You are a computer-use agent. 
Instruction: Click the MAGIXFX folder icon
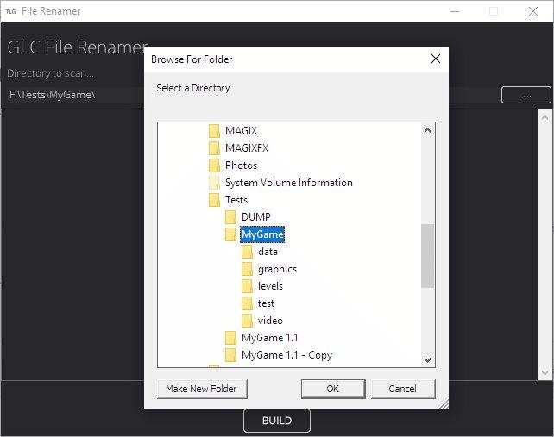pyautogui.click(x=214, y=148)
